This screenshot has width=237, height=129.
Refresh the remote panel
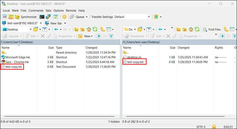coord(197,29)
